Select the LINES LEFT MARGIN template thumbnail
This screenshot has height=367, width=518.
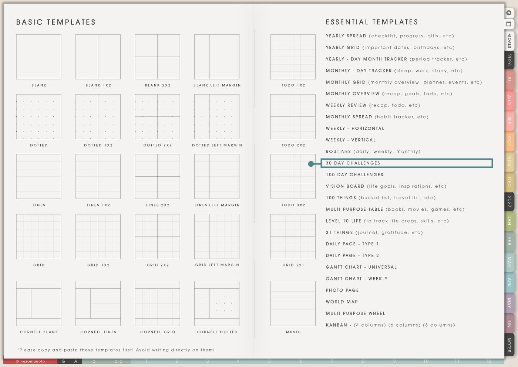(x=217, y=177)
